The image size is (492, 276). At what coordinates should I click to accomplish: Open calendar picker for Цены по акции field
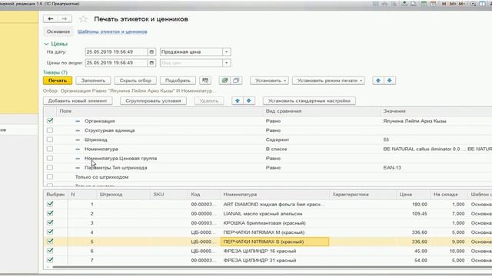151,63
